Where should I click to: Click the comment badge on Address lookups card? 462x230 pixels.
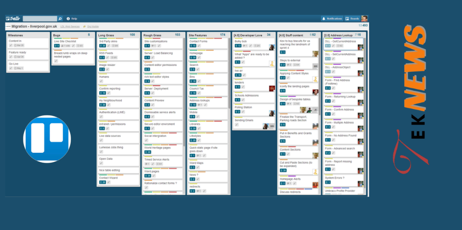(200, 105)
